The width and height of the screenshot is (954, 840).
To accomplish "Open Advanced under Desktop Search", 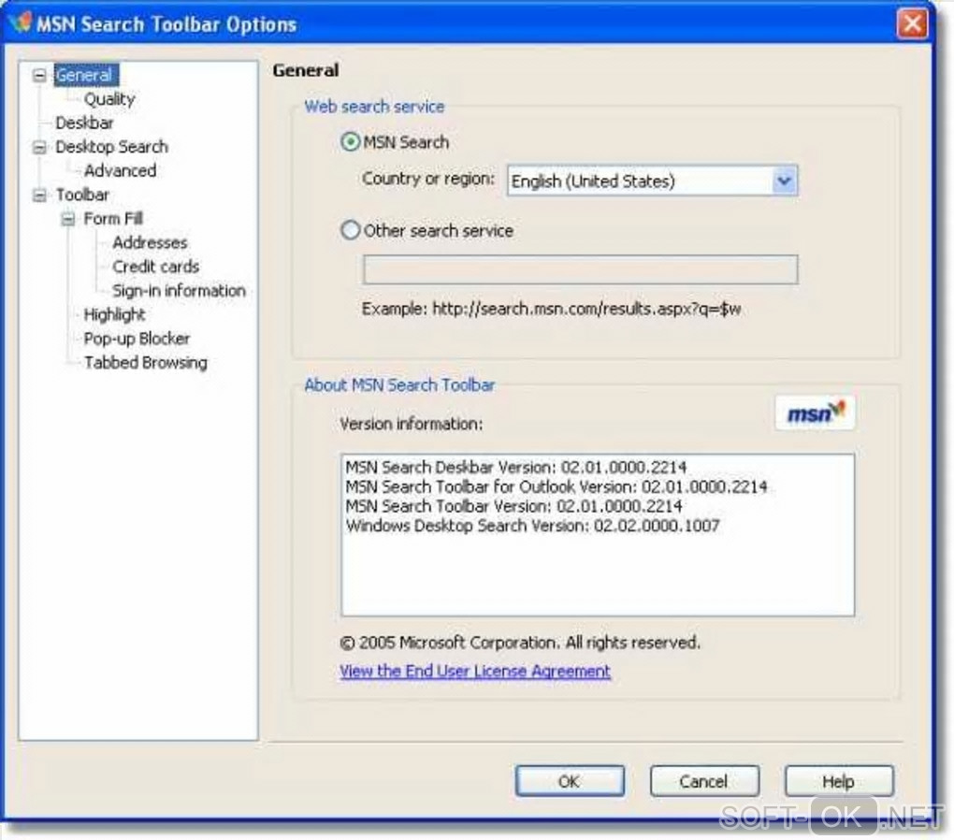I will coord(121,170).
